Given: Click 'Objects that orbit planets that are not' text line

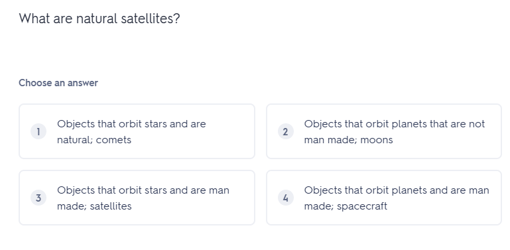Looking at the screenshot, I should pyautogui.click(x=395, y=124).
